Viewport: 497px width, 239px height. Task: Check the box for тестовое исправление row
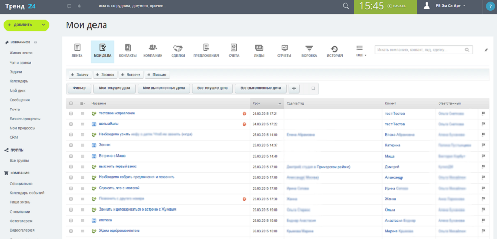(x=71, y=113)
